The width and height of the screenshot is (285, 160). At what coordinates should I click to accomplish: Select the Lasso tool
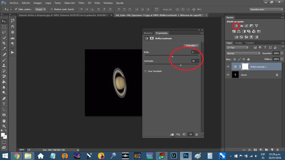click(x=4, y=32)
